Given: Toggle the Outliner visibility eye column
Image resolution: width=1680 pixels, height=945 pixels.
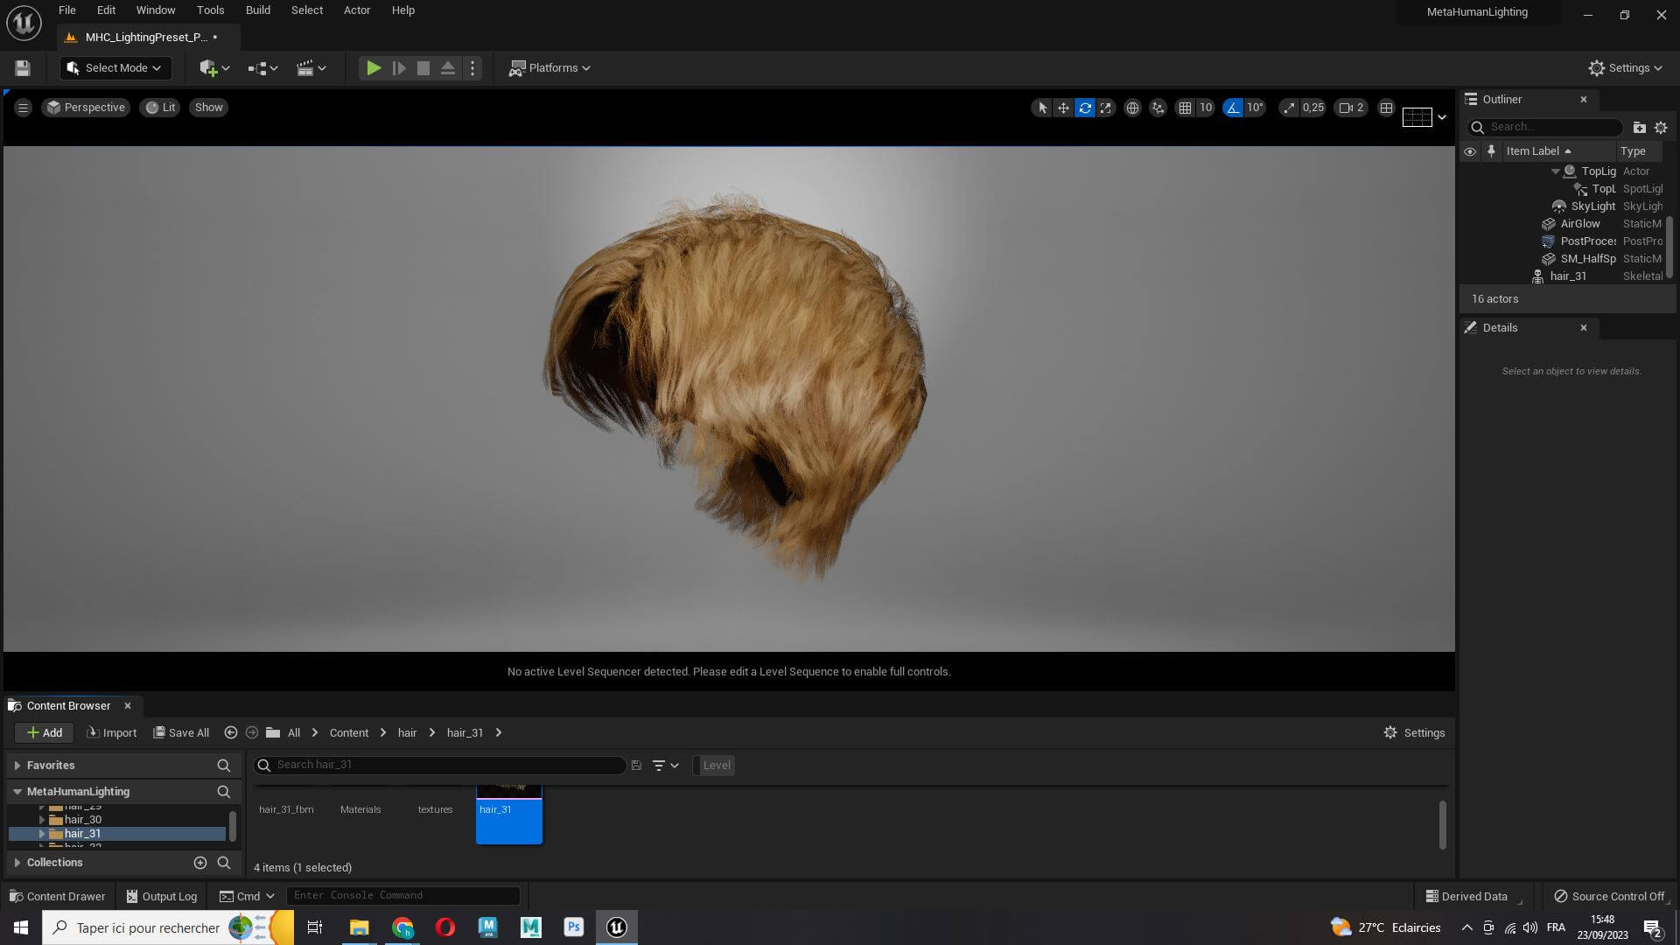Looking at the screenshot, I should point(1470,151).
